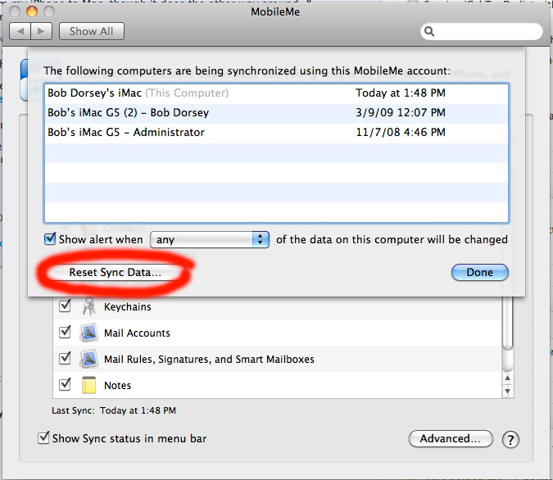Uncheck the Notes sync checkbox
553x480 pixels.
pyautogui.click(x=65, y=384)
